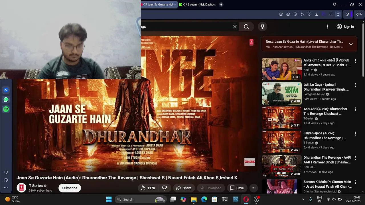Switch to Jaan Se Guzarte Hain tab
This screenshot has height=205, width=365.
pyautogui.click(x=159, y=5)
